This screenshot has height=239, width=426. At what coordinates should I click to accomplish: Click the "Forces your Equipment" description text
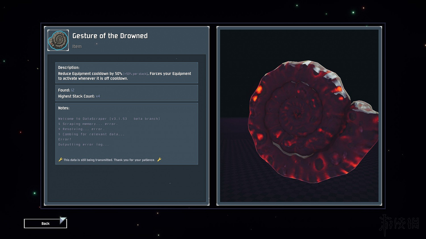[x=170, y=74]
